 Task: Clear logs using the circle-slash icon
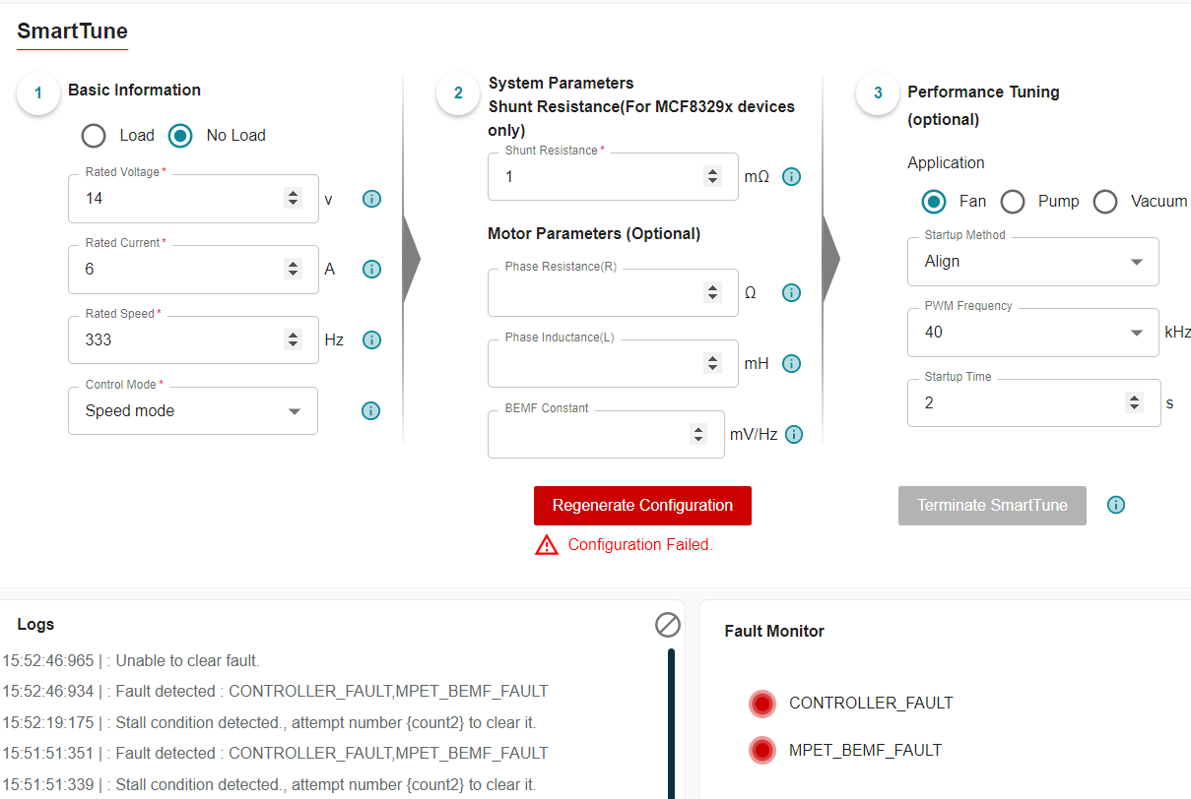point(668,625)
